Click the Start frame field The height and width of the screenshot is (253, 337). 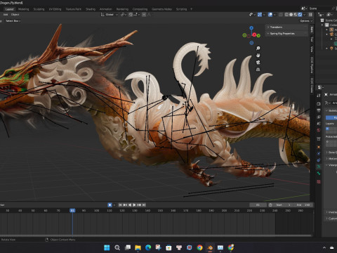[x=283, y=205]
